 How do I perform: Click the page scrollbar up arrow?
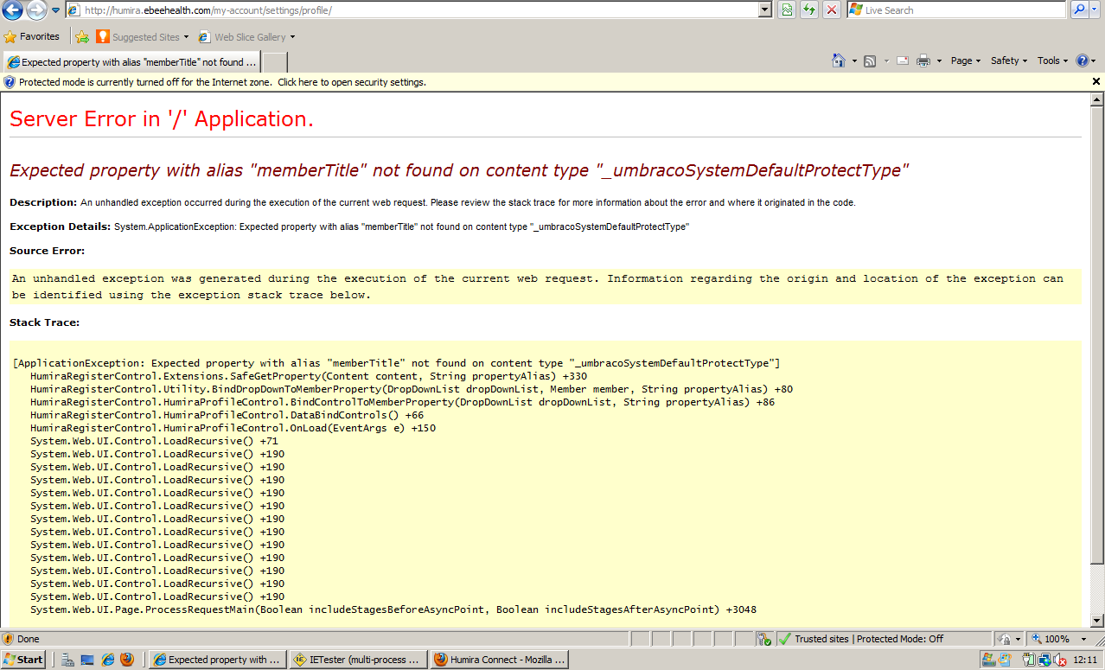tap(1097, 99)
